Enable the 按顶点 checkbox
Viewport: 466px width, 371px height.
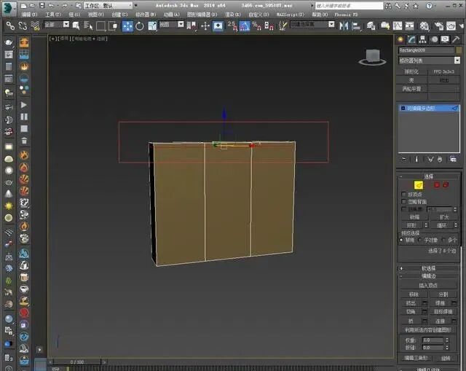coord(403,195)
